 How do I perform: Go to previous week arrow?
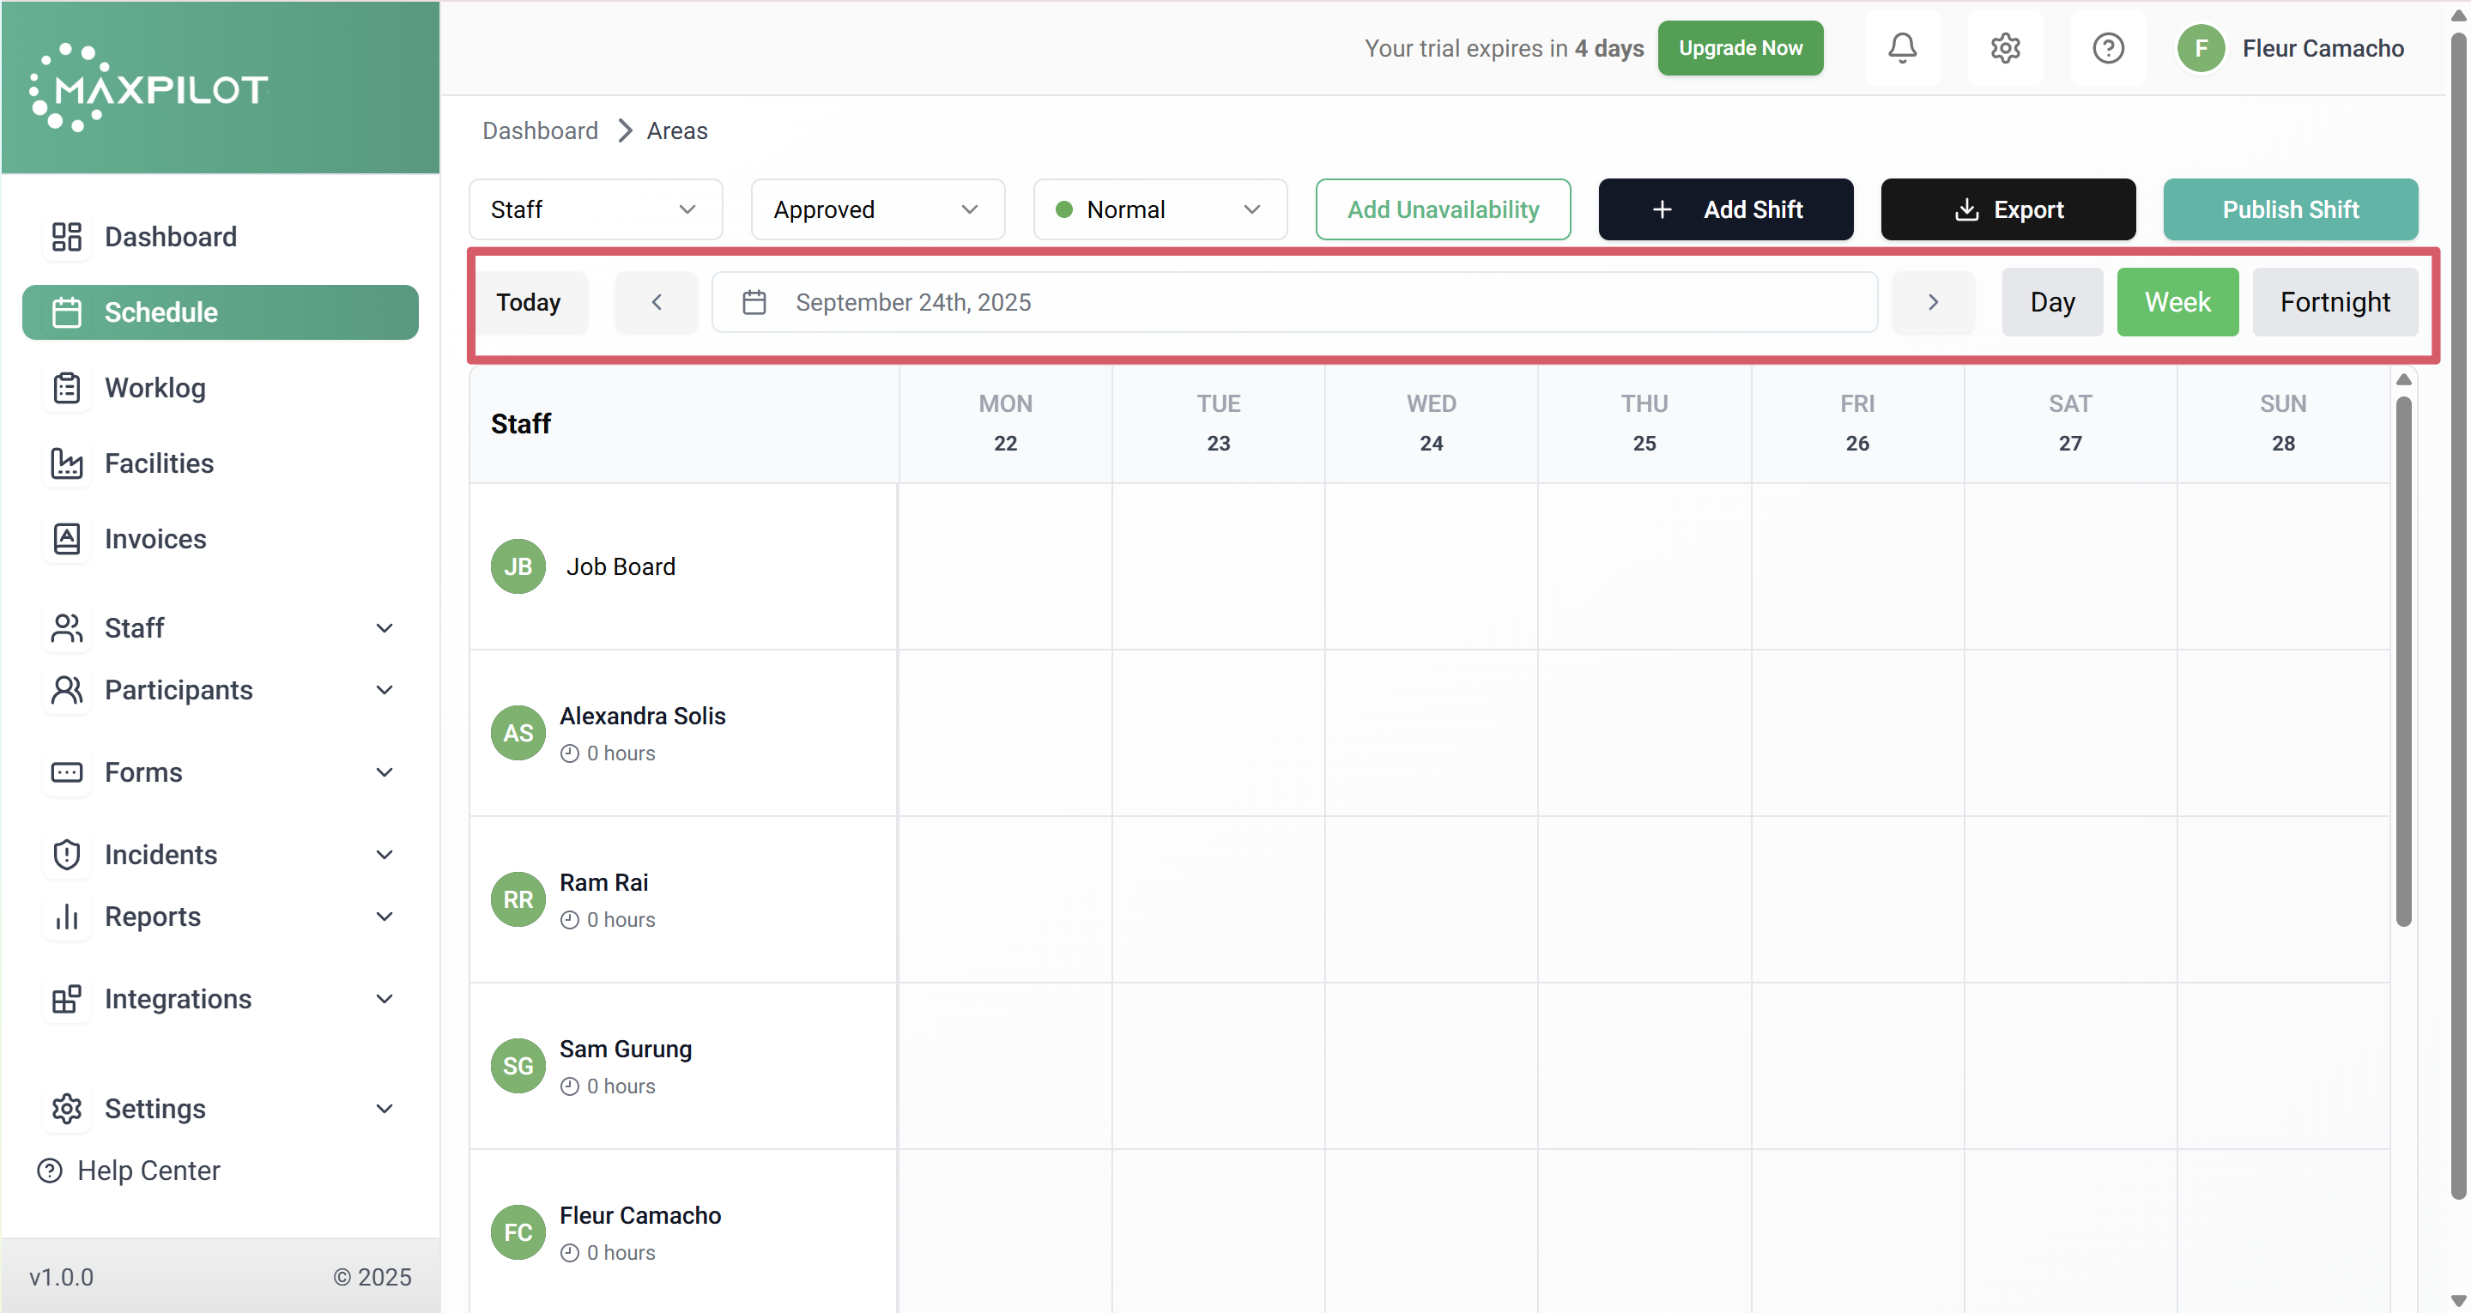coord(657,303)
